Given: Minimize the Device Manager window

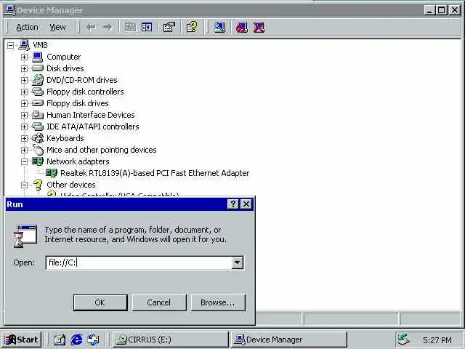Looking at the screenshot, I should [429, 10].
